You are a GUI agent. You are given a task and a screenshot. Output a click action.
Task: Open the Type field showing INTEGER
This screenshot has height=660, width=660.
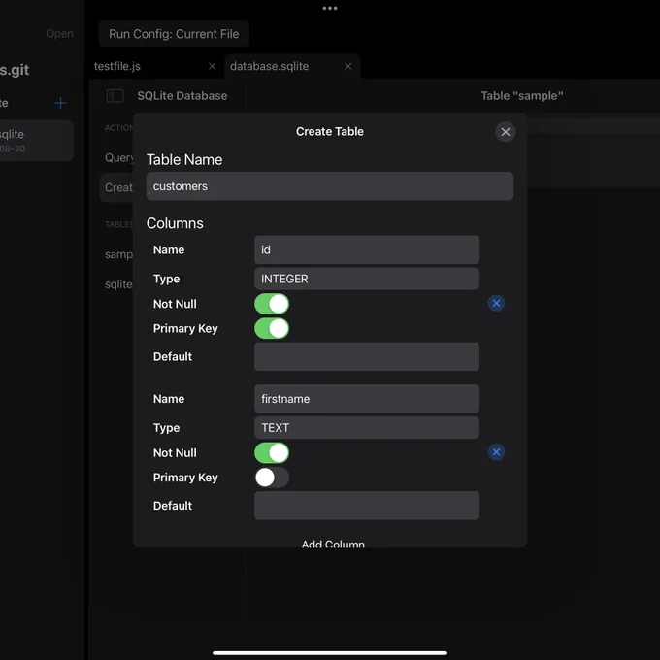367,279
